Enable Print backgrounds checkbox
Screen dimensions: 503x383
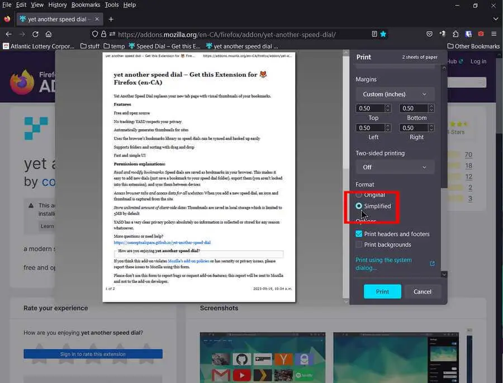[x=359, y=244]
